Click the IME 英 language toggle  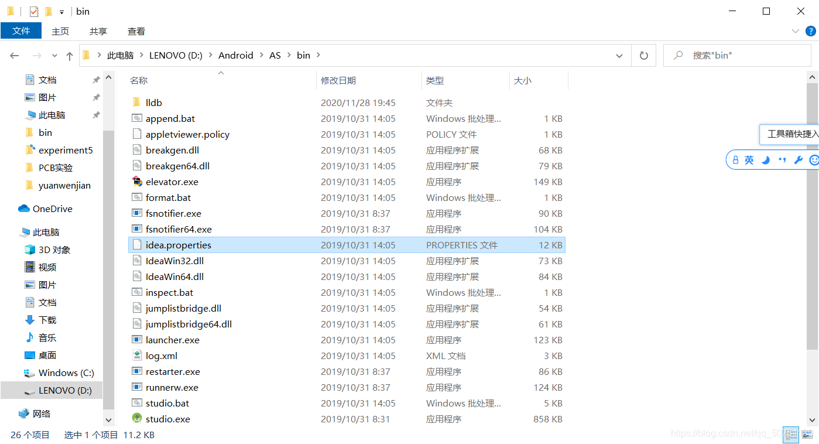(x=749, y=160)
